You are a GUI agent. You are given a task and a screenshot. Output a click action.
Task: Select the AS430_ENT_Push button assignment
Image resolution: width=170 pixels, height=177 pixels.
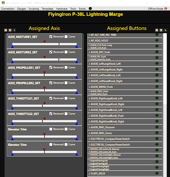point(125,52)
